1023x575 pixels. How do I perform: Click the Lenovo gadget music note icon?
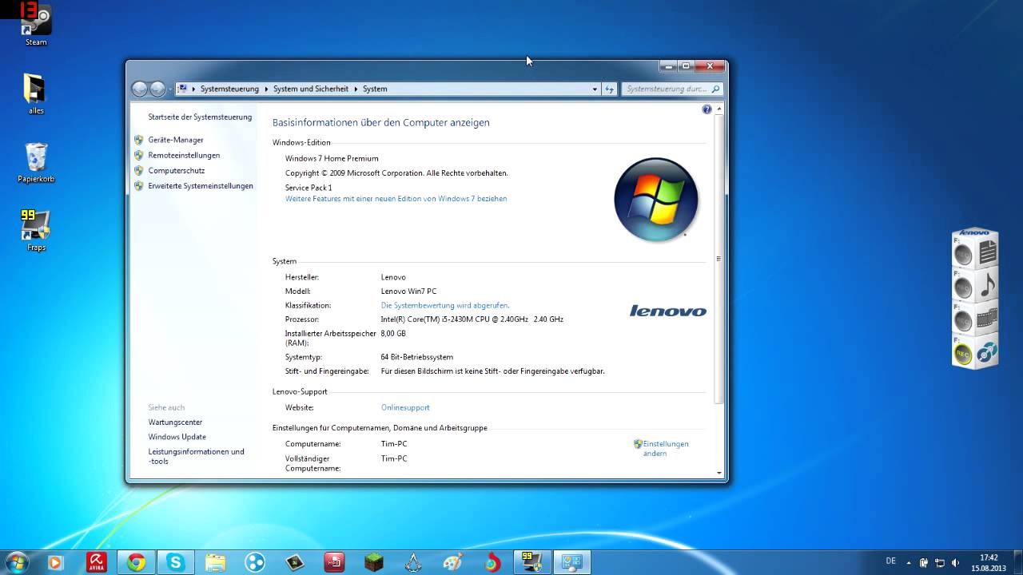point(988,285)
